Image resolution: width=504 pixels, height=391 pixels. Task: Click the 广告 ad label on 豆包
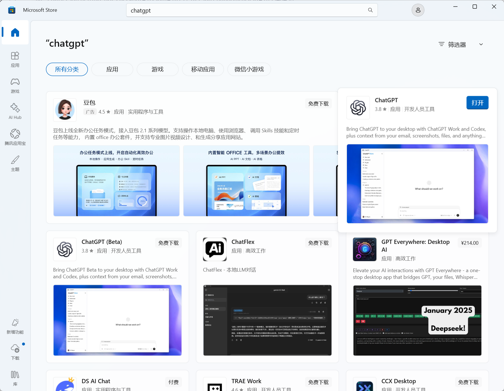click(x=90, y=112)
